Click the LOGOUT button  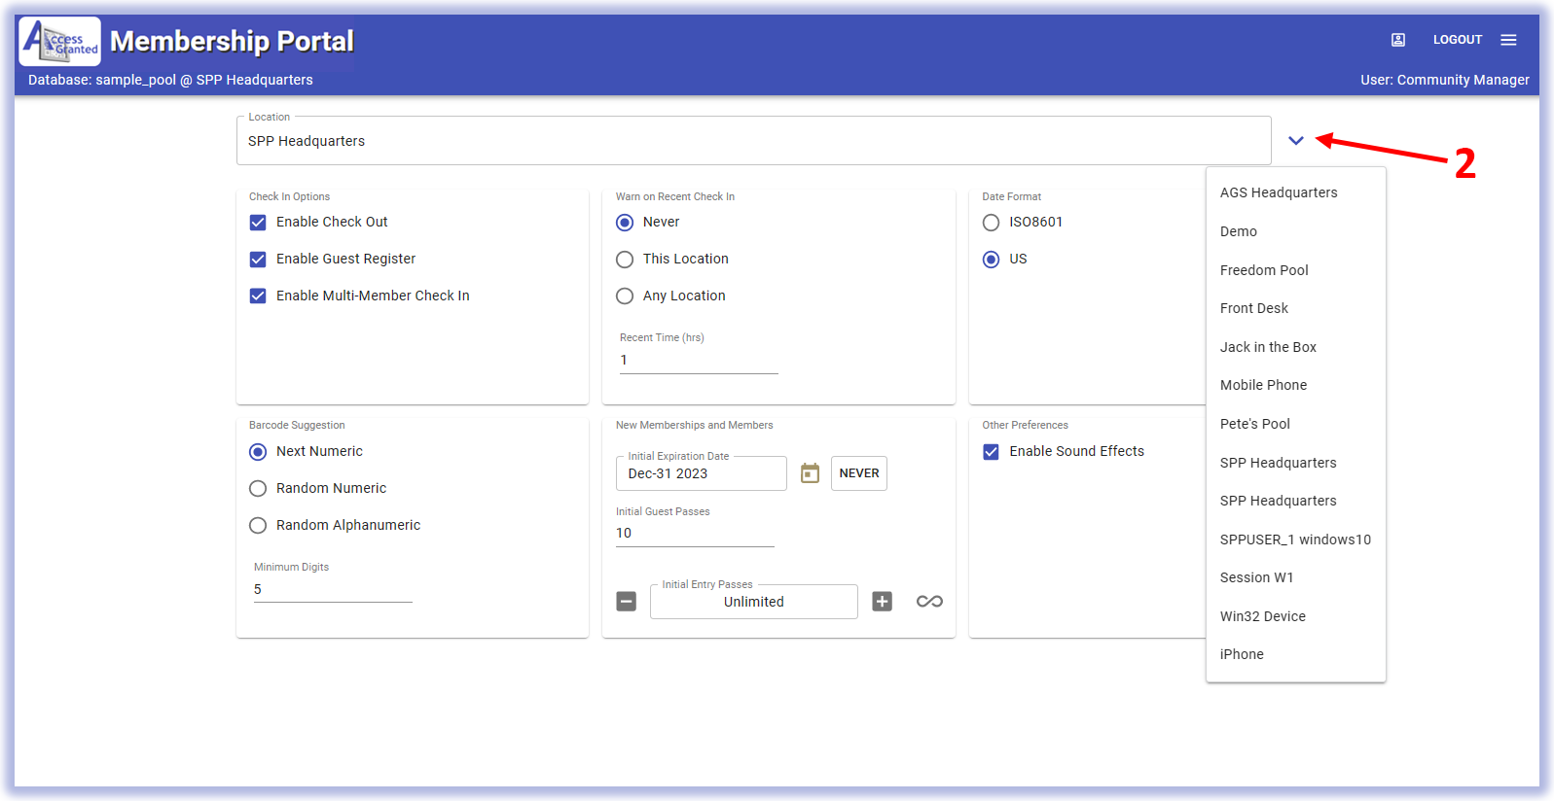(1457, 40)
